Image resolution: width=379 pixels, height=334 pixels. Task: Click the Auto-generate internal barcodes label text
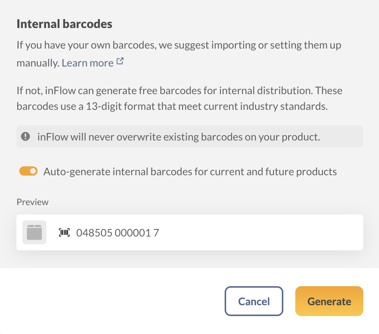[190, 172]
